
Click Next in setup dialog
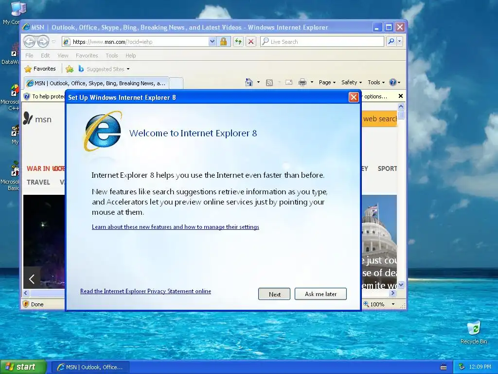tap(274, 294)
